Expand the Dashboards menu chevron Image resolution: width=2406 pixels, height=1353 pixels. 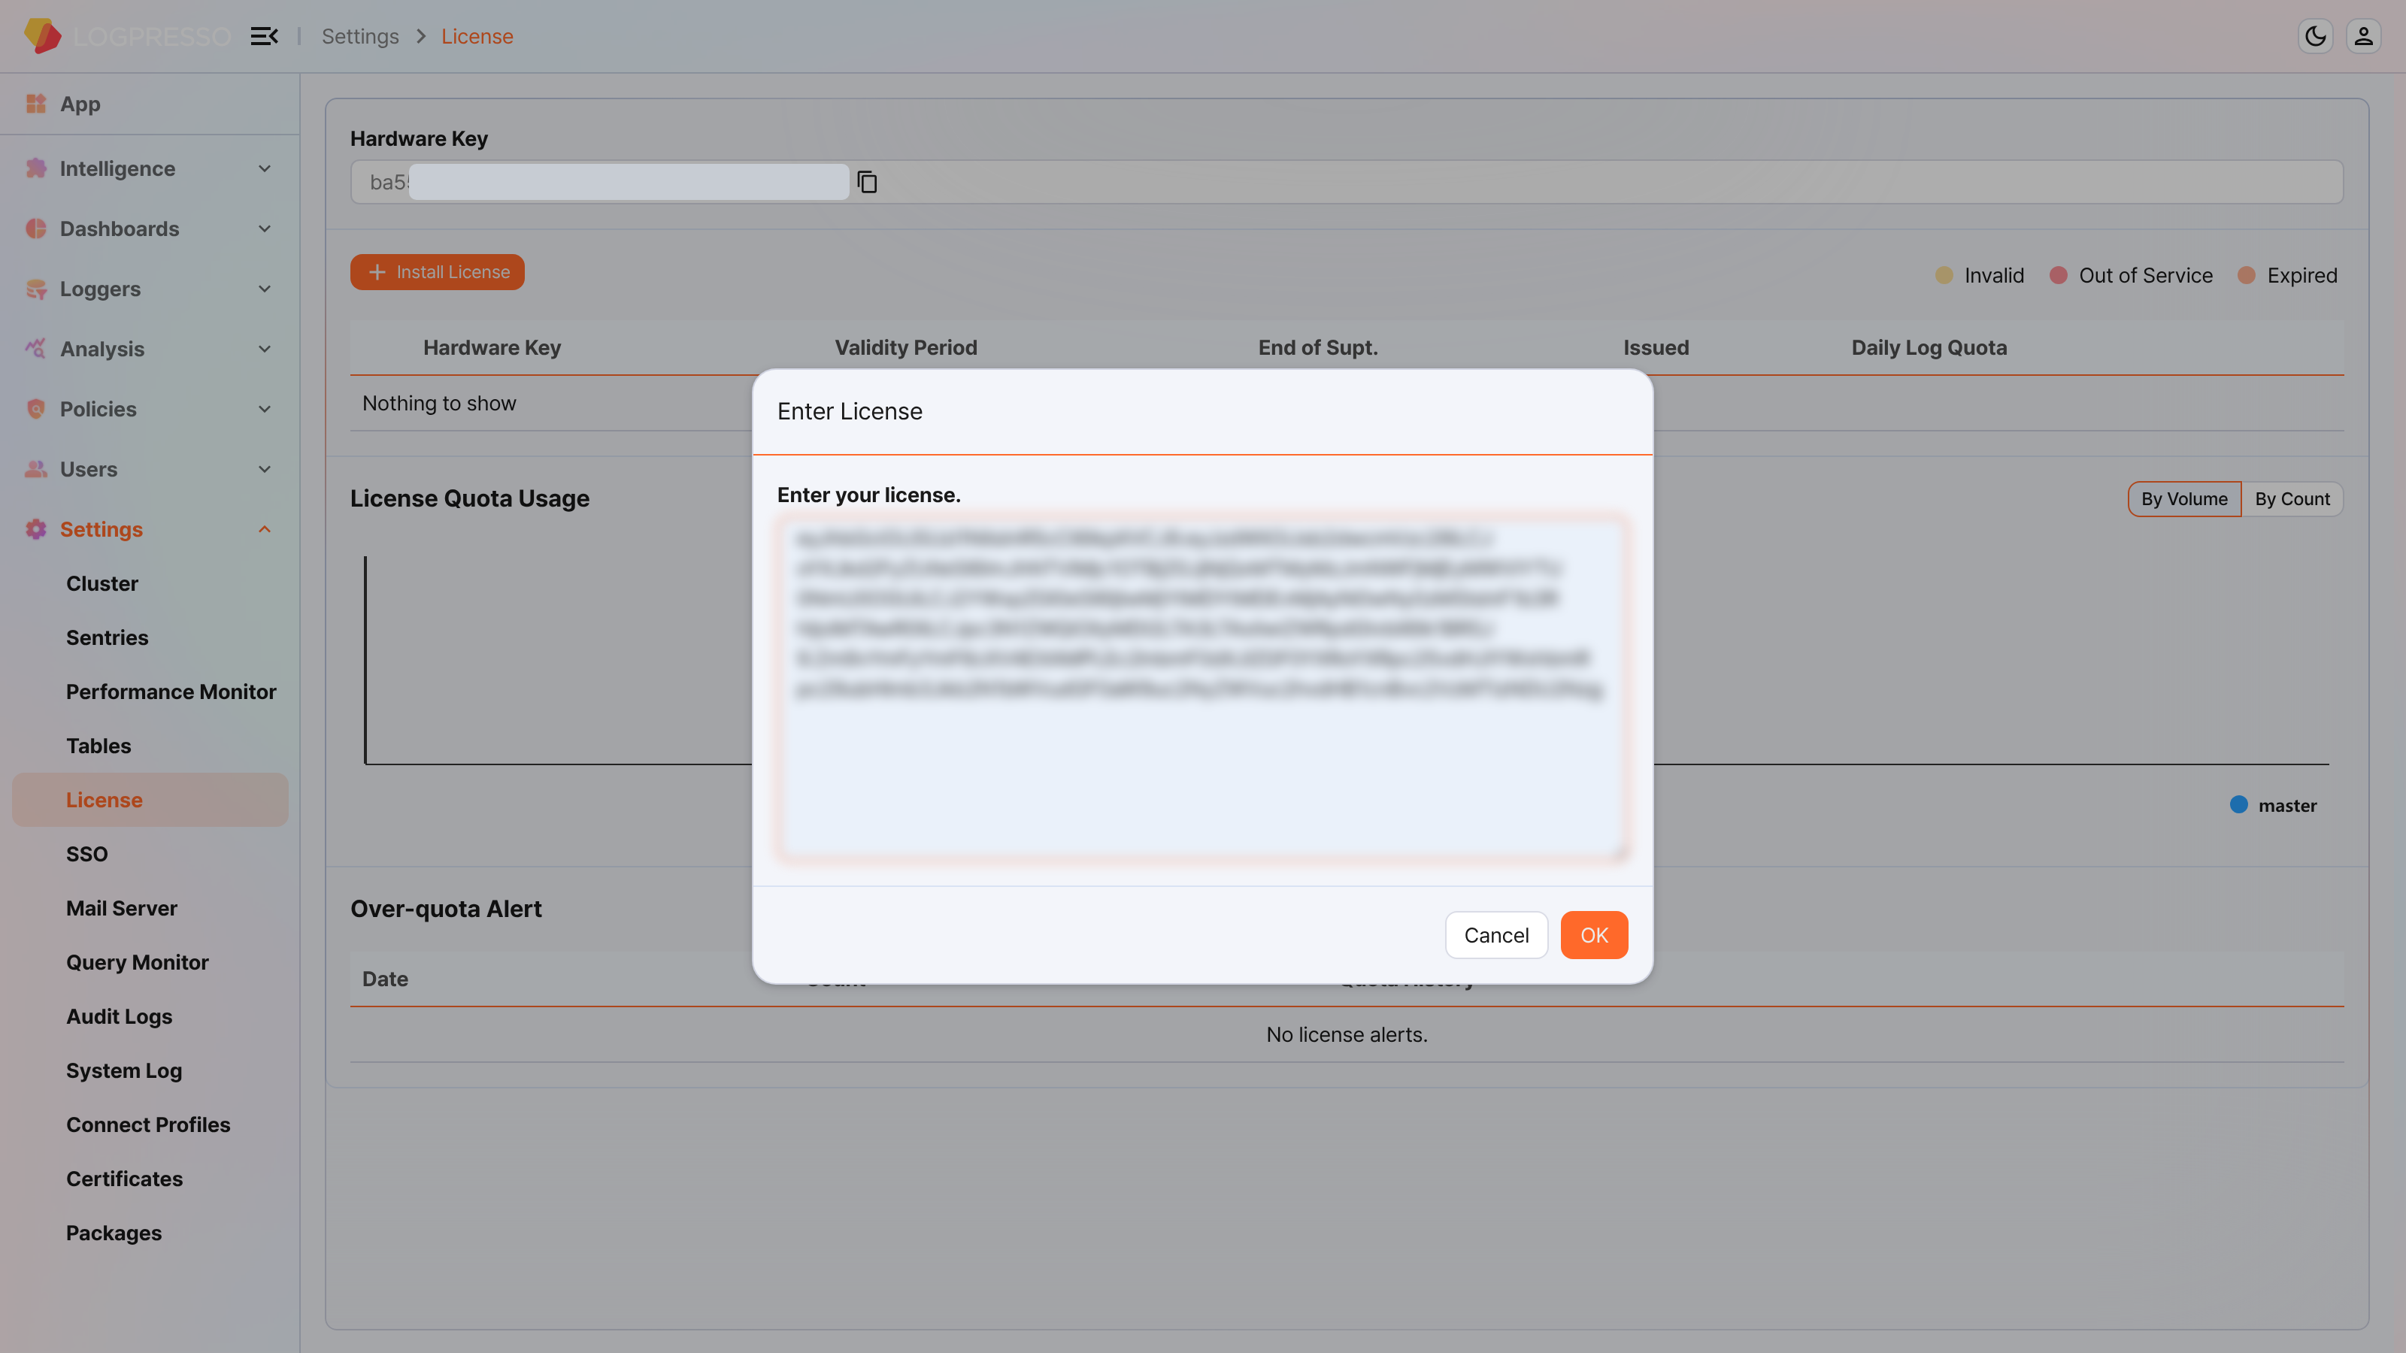[x=265, y=229]
